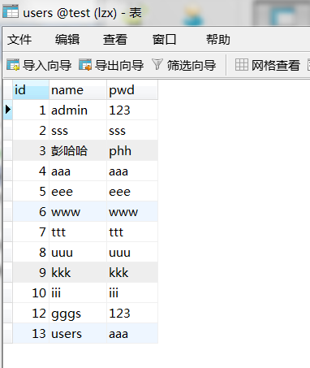310x368 pixels.
Task: Select the pwd cell of row id 6
Action: [132, 211]
